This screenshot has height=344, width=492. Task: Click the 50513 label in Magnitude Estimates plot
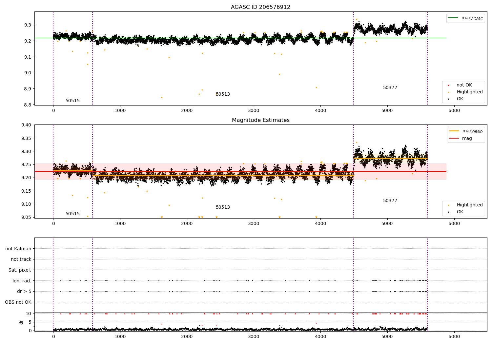(x=223, y=207)
